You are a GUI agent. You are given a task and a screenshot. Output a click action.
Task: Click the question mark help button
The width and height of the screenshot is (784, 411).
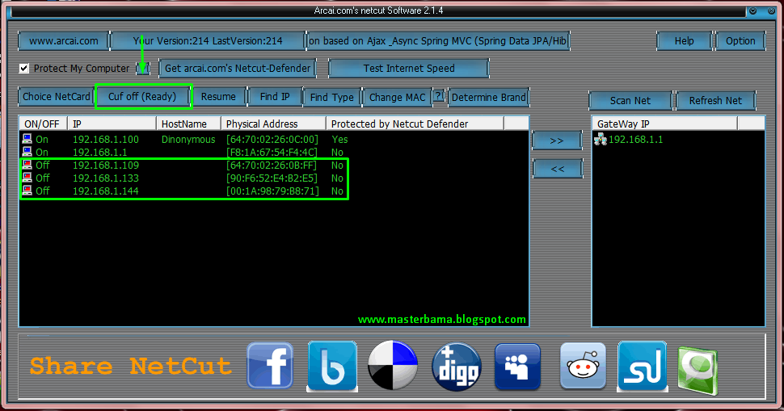pyautogui.click(x=439, y=95)
